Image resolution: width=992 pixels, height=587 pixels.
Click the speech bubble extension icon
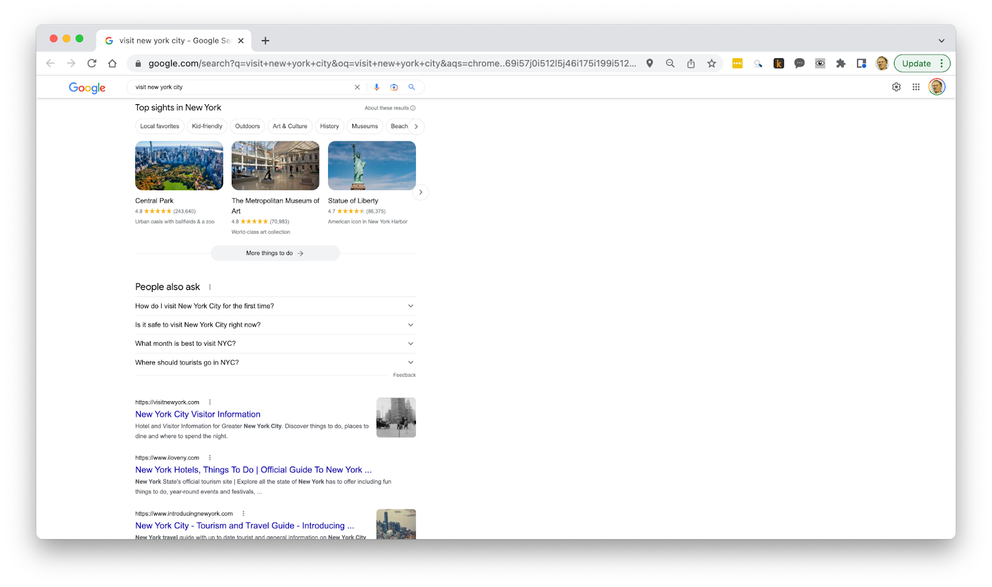(799, 63)
